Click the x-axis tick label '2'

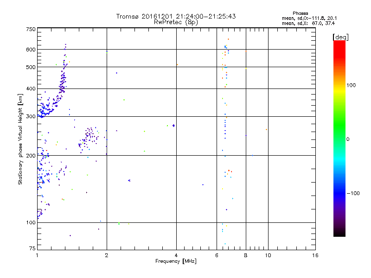107,255
